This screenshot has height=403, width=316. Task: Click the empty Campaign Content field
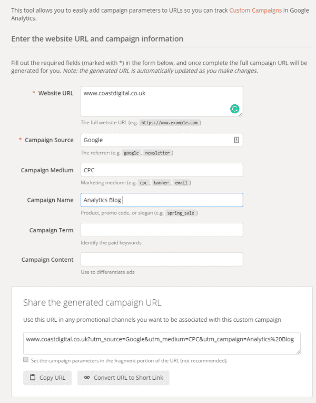(x=161, y=260)
